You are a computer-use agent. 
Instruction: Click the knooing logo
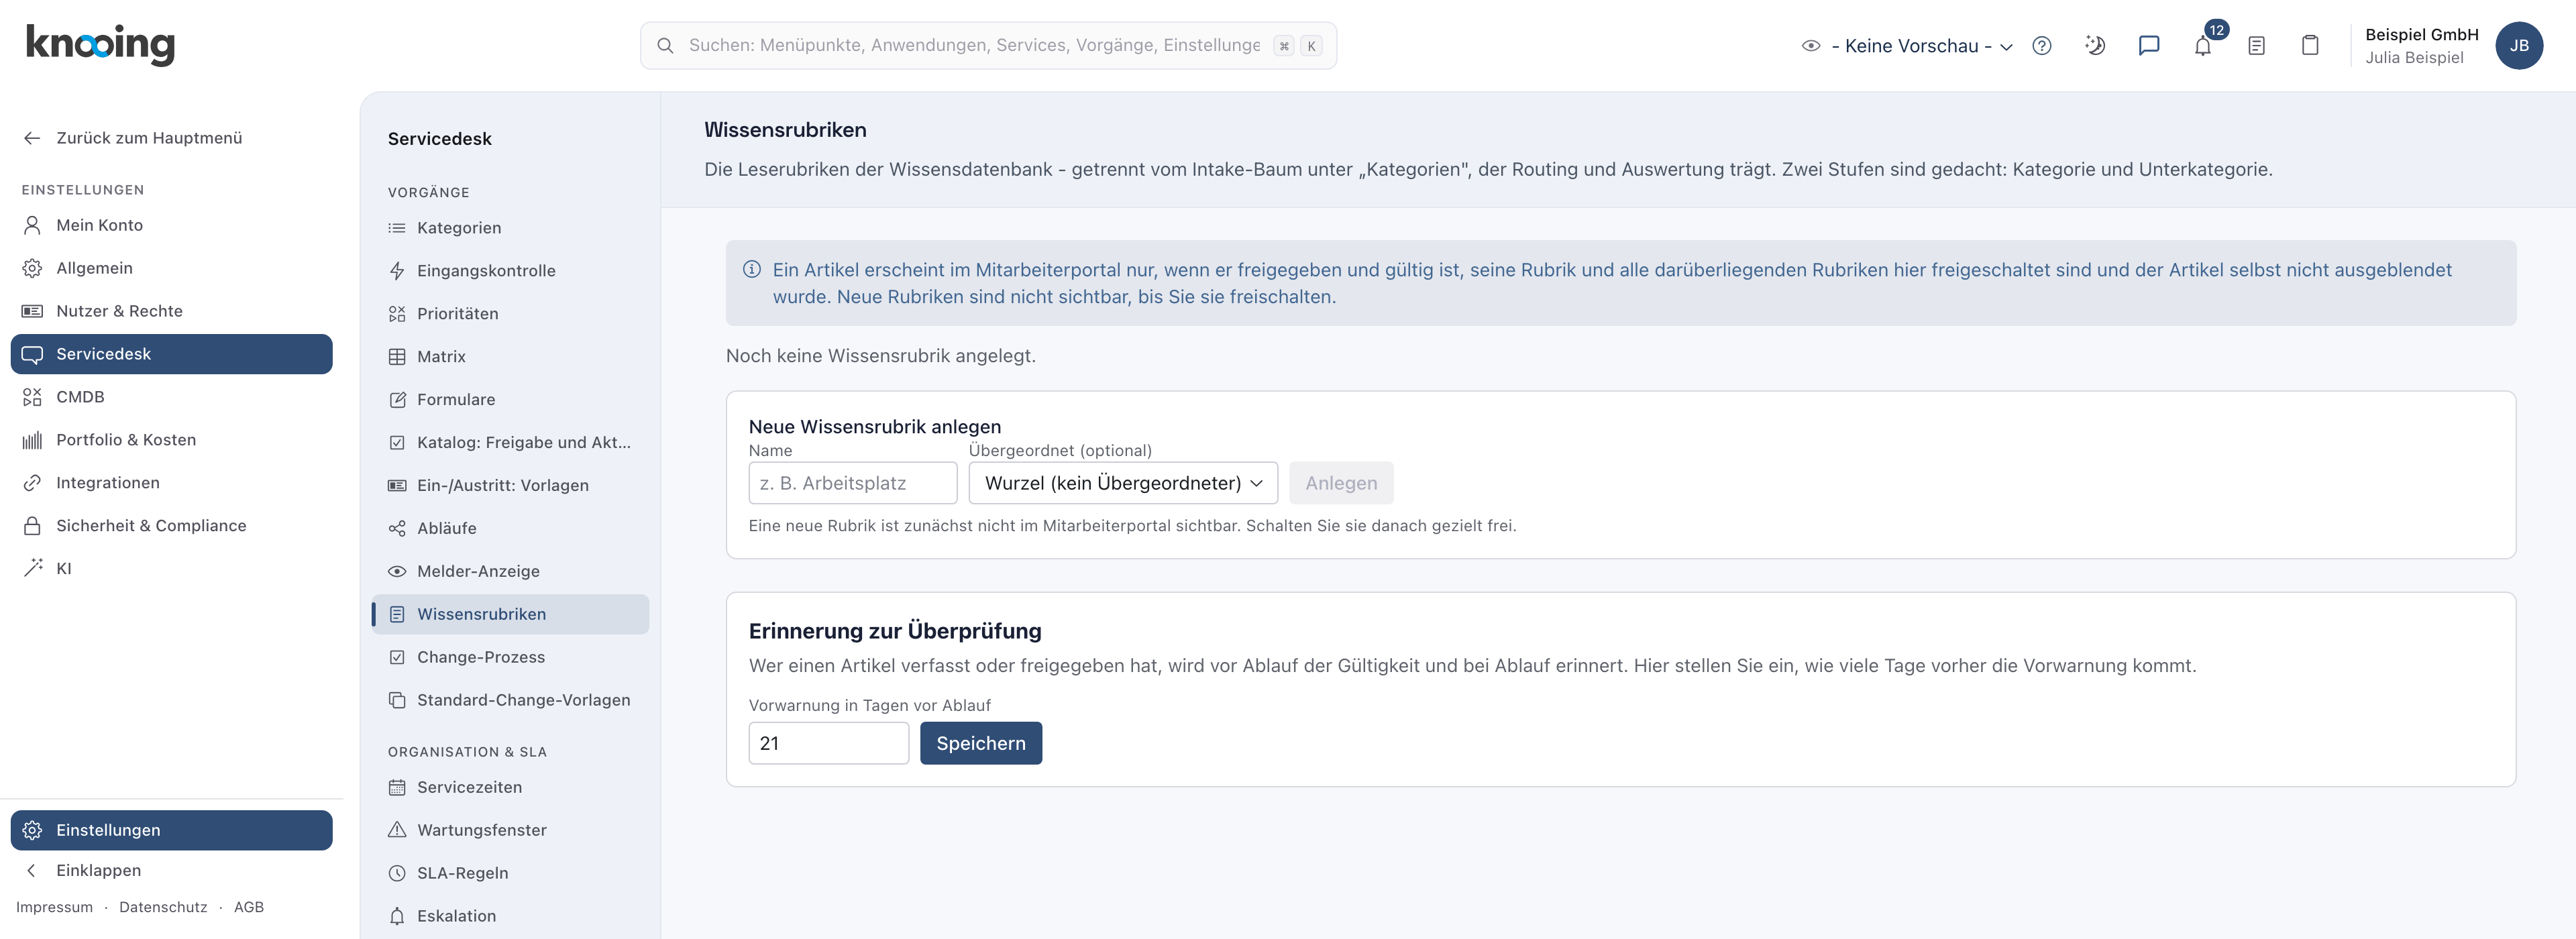[x=100, y=45]
